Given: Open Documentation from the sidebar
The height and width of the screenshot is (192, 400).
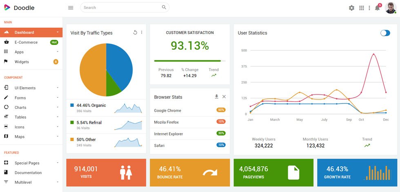Looking at the screenshot, I should (31, 173).
